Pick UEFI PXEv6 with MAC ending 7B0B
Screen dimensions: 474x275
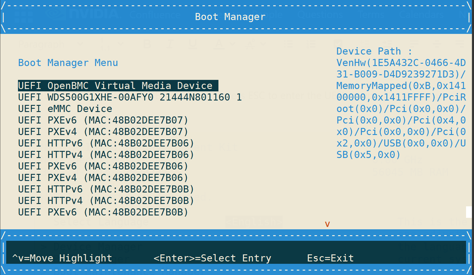pos(103,212)
